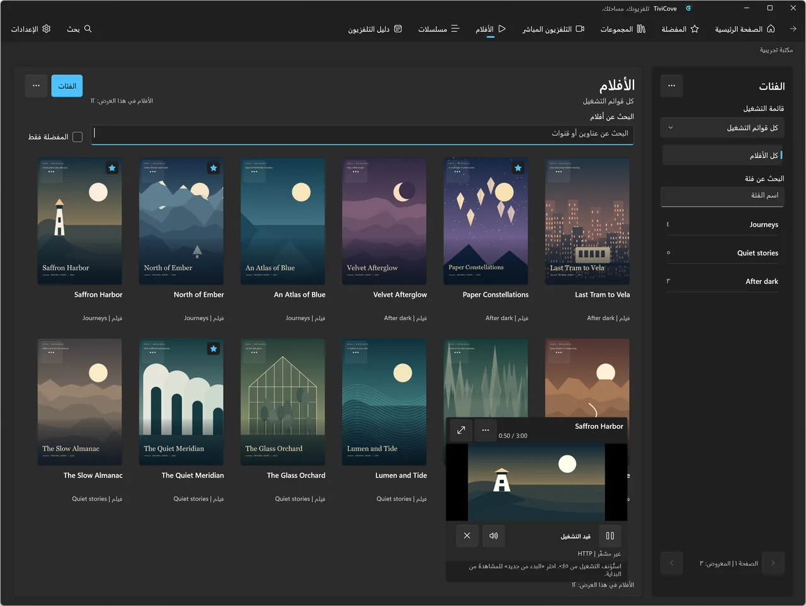
Task: Open the Velvet Afterglow poster thumbnail
Action: pyautogui.click(x=384, y=221)
